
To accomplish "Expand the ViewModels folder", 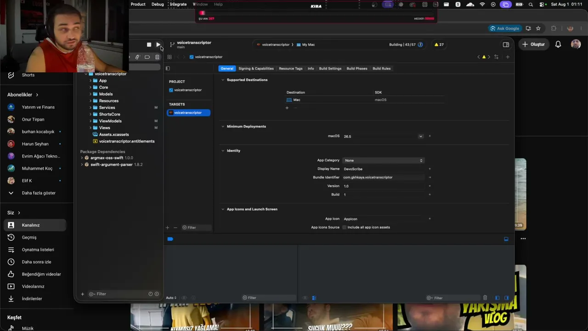I will click(x=90, y=121).
